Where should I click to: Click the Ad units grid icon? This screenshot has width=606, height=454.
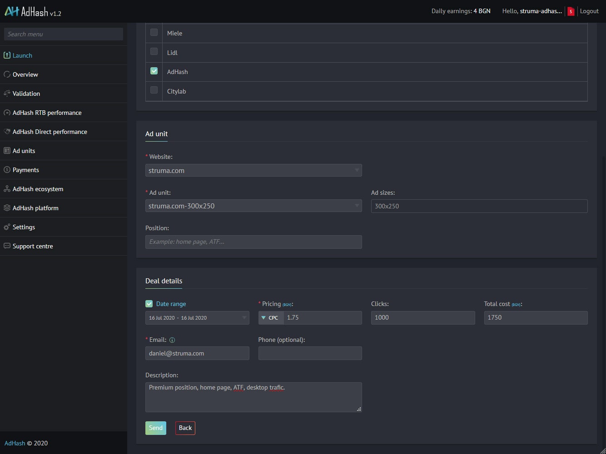coord(7,151)
